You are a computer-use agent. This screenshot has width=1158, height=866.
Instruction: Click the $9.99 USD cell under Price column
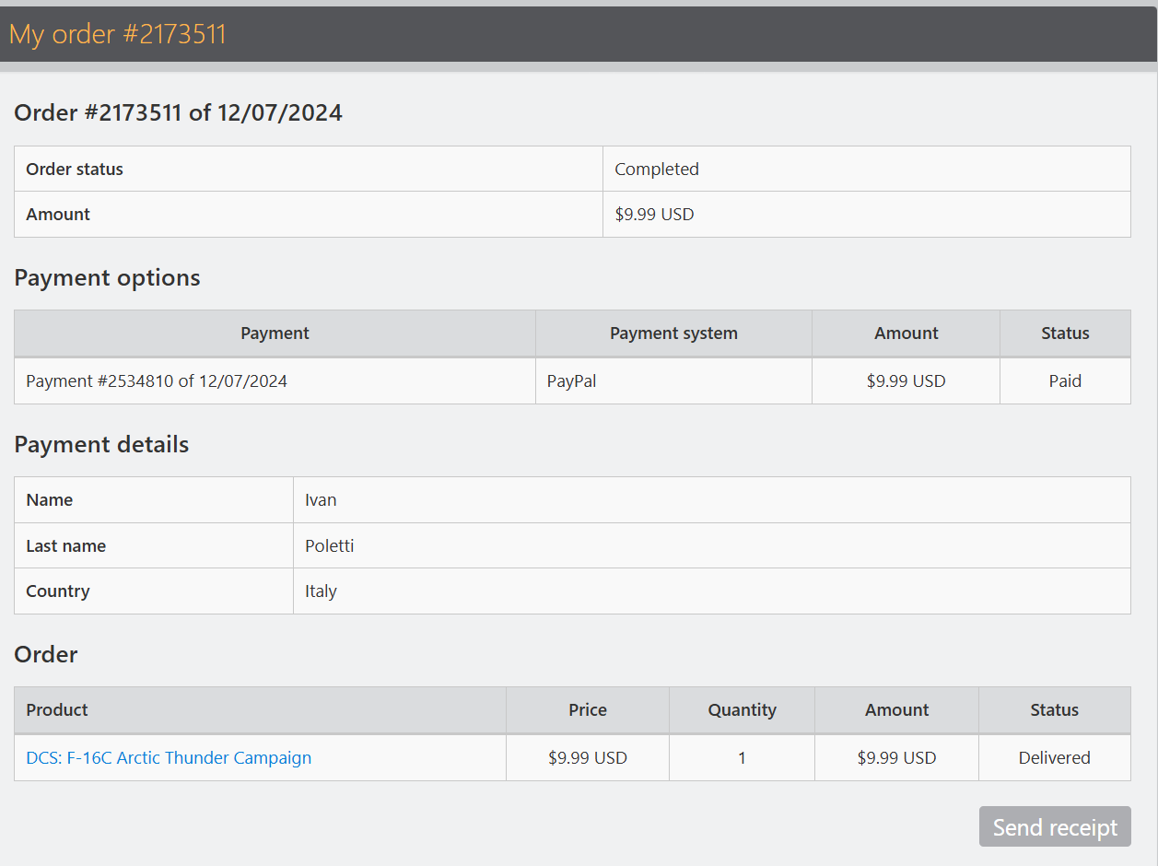588,757
